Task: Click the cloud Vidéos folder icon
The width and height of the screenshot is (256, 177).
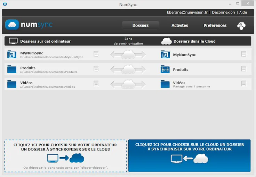Action: click(x=165, y=84)
